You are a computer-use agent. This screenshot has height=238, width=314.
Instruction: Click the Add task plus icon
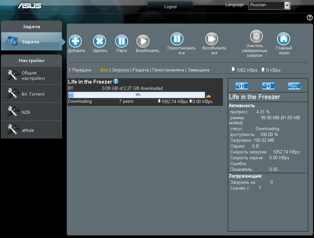click(75, 41)
